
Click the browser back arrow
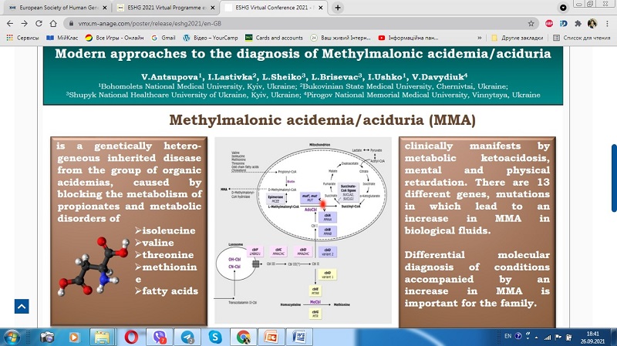pyautogui.click(x=8, y=23)
